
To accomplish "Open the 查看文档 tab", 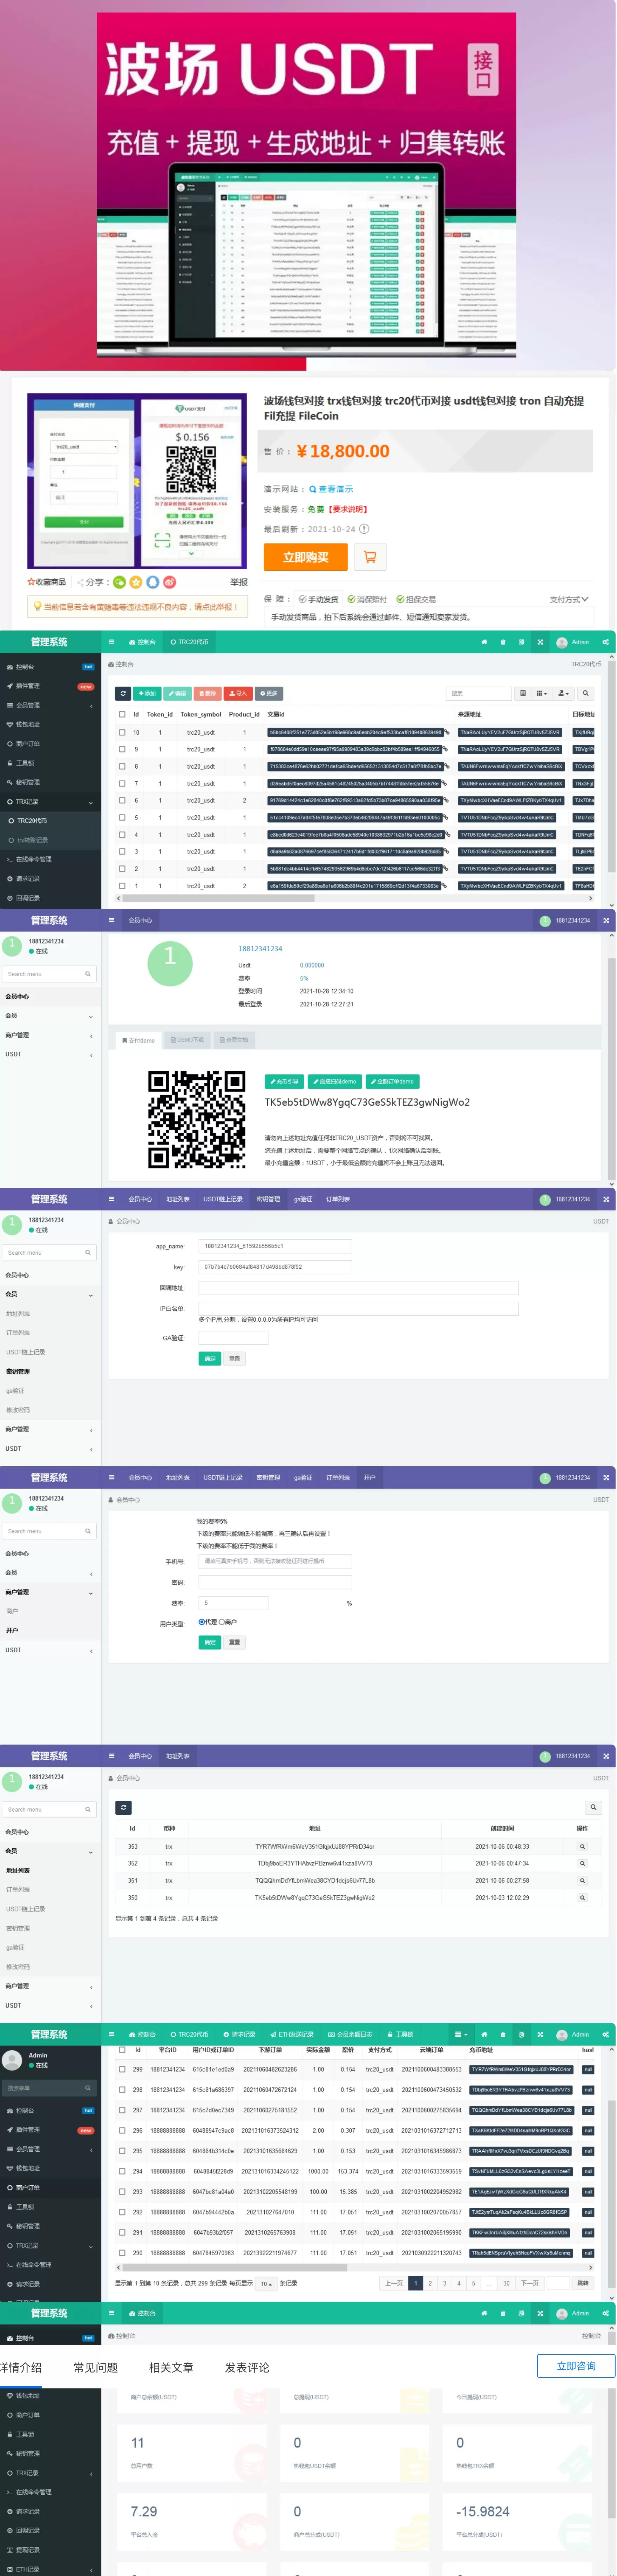I will (x=234, y=1040).
